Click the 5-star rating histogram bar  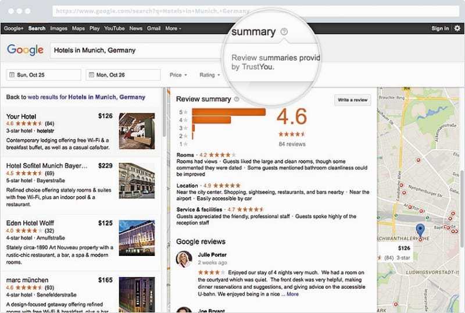tap(228, 112)
